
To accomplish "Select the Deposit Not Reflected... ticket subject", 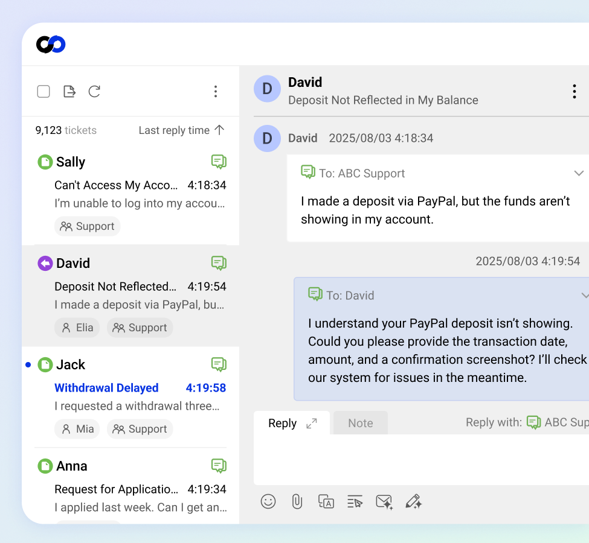I will click(115, 287).
